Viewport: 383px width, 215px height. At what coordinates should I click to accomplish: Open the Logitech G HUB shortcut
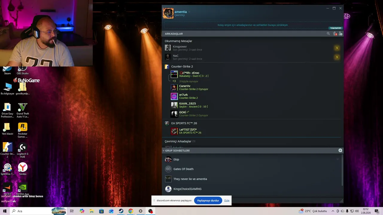(23, 150)
